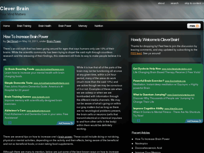Open 12 Brain Boosting Foods ad
This screenshot has height=153, width=204.
20,69
